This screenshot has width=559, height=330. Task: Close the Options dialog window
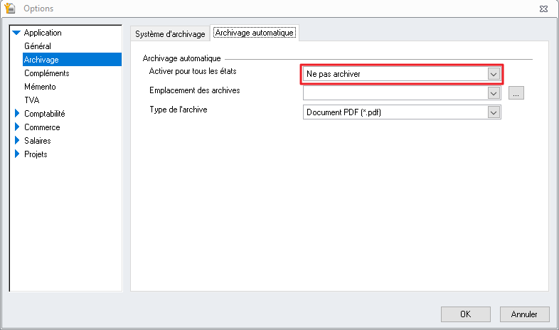543,9
